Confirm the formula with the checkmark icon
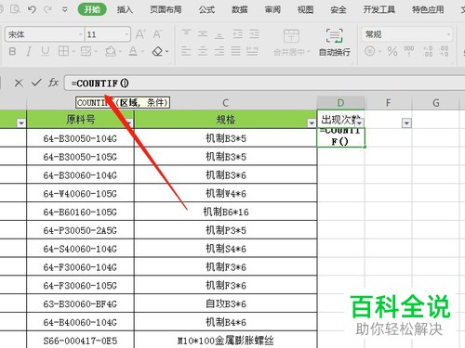This screenshot has width=465, height=348. tap(36, 83)
